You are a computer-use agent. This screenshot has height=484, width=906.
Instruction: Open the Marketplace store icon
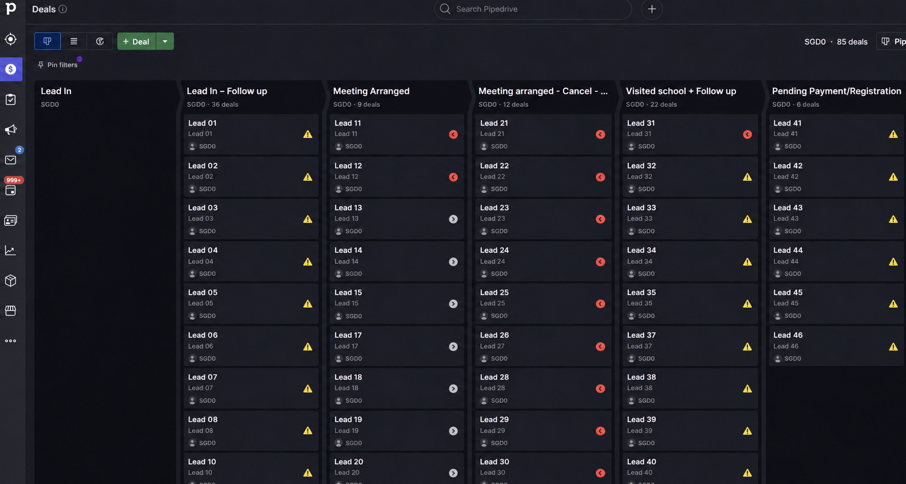(x=11, y=311)
